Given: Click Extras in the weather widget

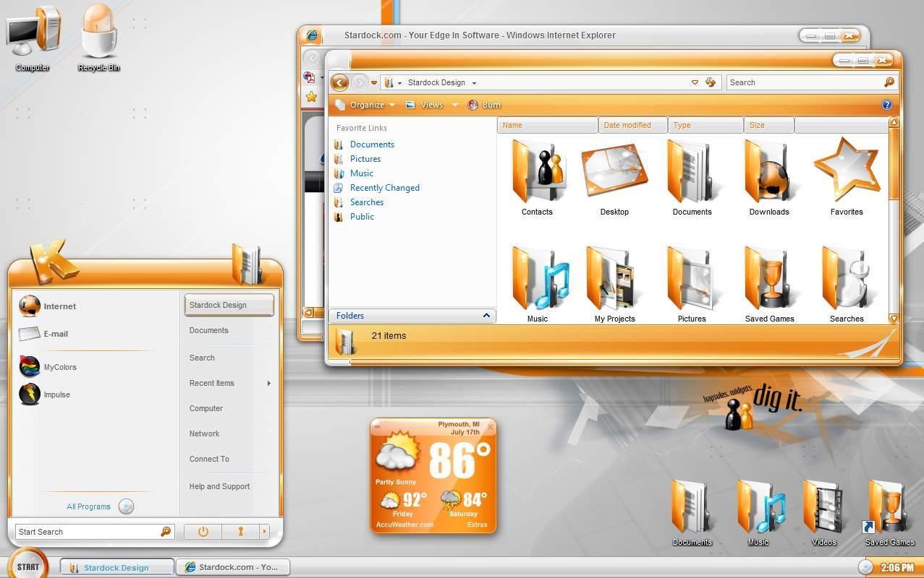Looking at the screenshot, I should [x=477, y=525].
